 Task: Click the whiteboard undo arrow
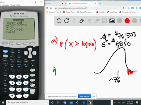(x=59, y=21)
